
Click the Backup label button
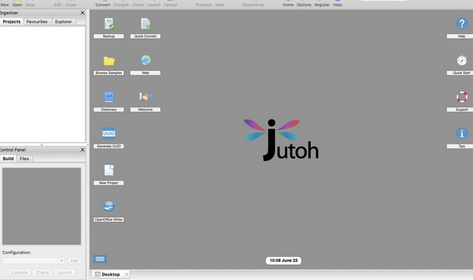(x=108, y=36)
